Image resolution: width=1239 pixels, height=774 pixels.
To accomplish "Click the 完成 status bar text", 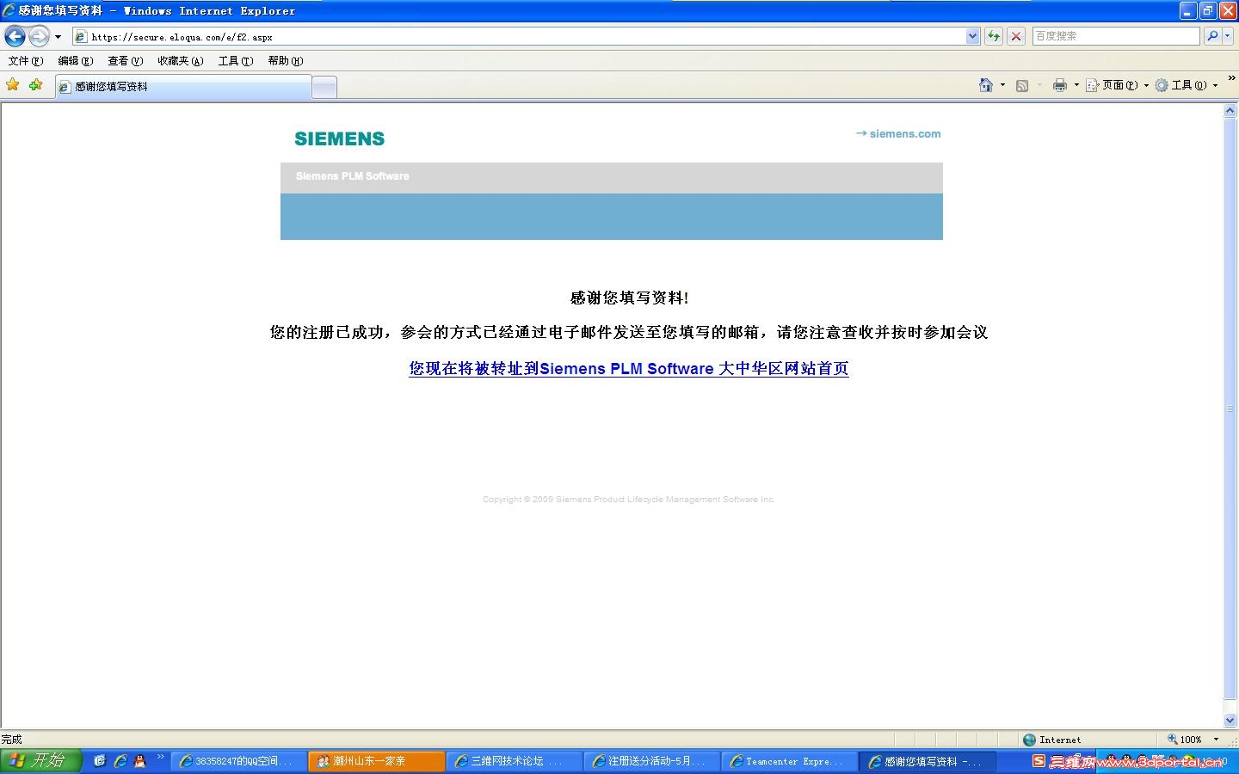I will [11, 740].
